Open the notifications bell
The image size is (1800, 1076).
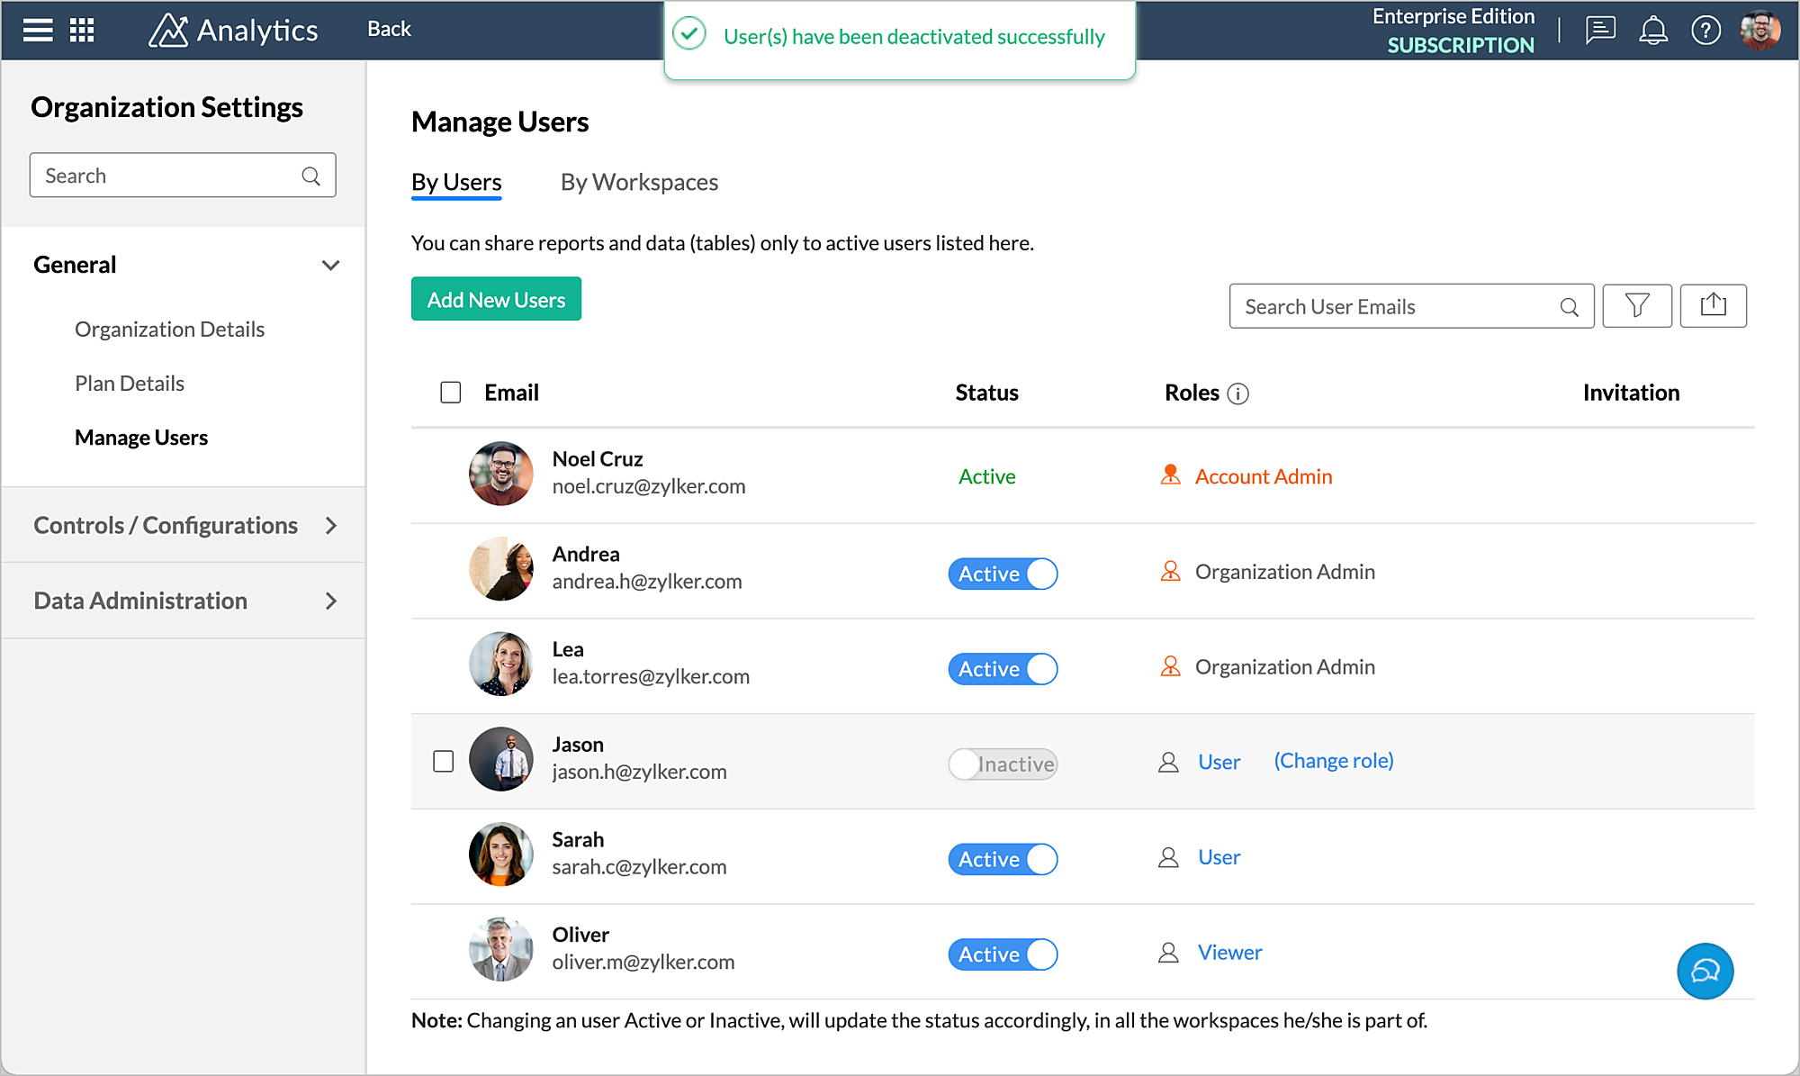(x=1652, y=30)
